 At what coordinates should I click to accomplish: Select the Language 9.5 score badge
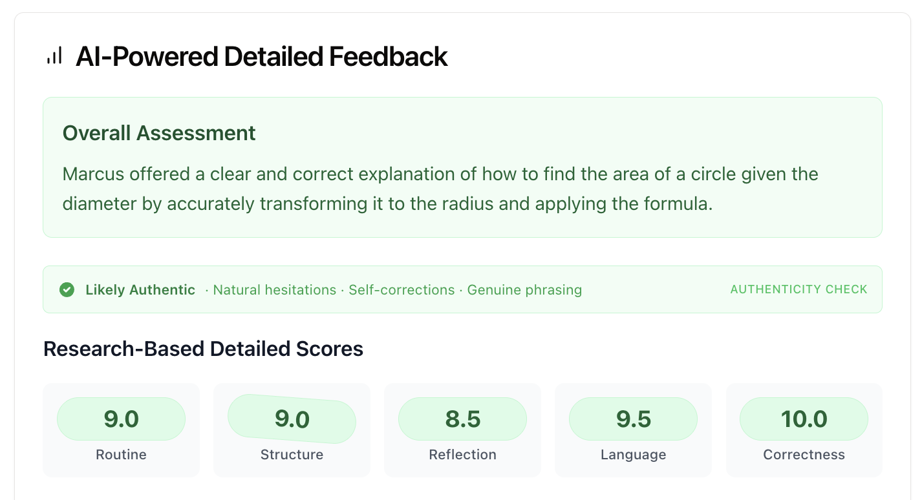pos(634,419)
